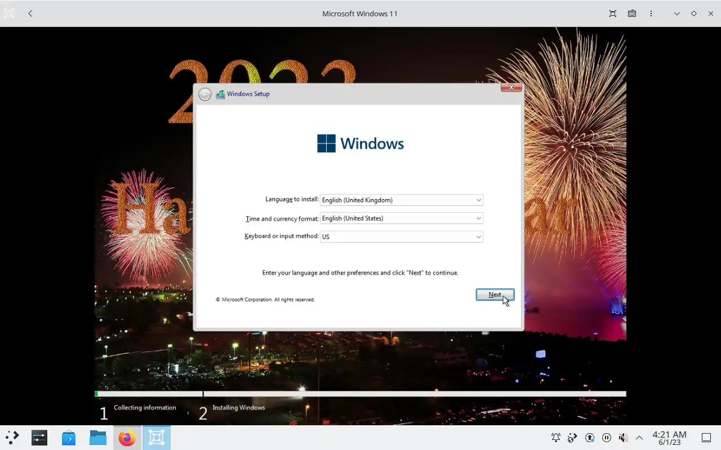Click the show desktop button
The height and width of the screenshot is (450, 721).
706,438
